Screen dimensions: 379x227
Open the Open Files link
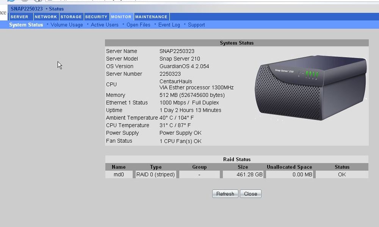pos(138,25)
